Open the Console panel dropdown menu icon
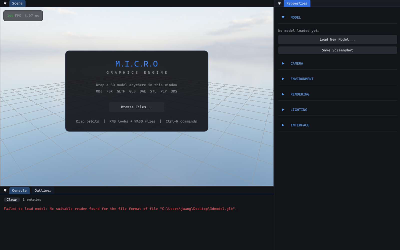The width and height of the screenshot is (400, 250). pos(5,190)
